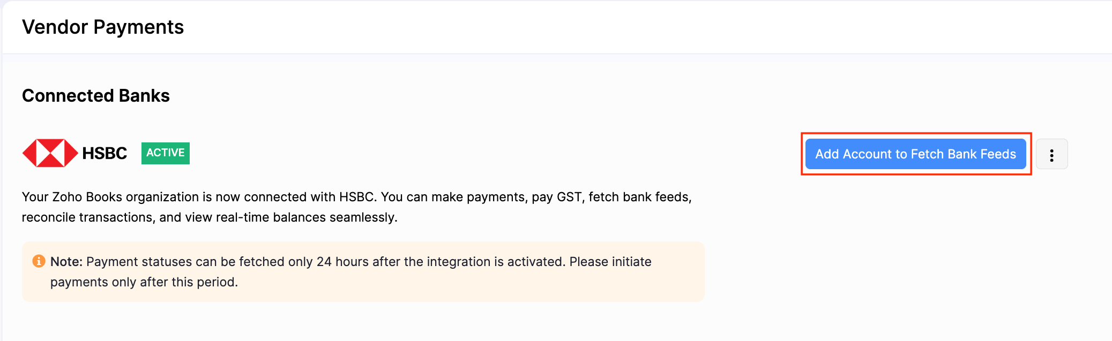The height and width of the screenshot is (341, 1112).
Task: Click the Vendor Payments page title
Action: pyautogui.click(x=103, y=27)
